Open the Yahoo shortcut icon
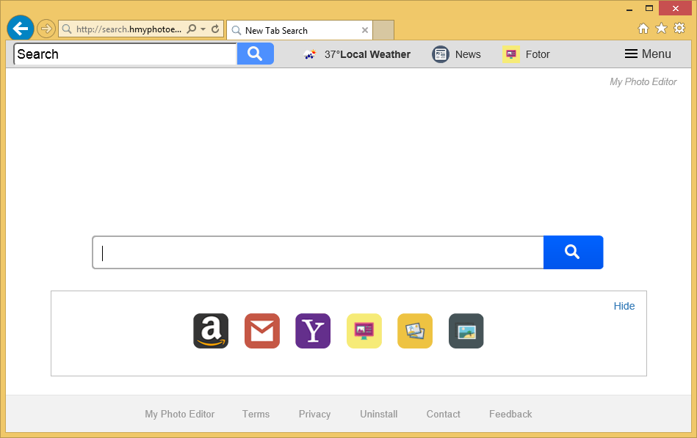Viewport: 697px width, 438px height. [x=313, y=331]
